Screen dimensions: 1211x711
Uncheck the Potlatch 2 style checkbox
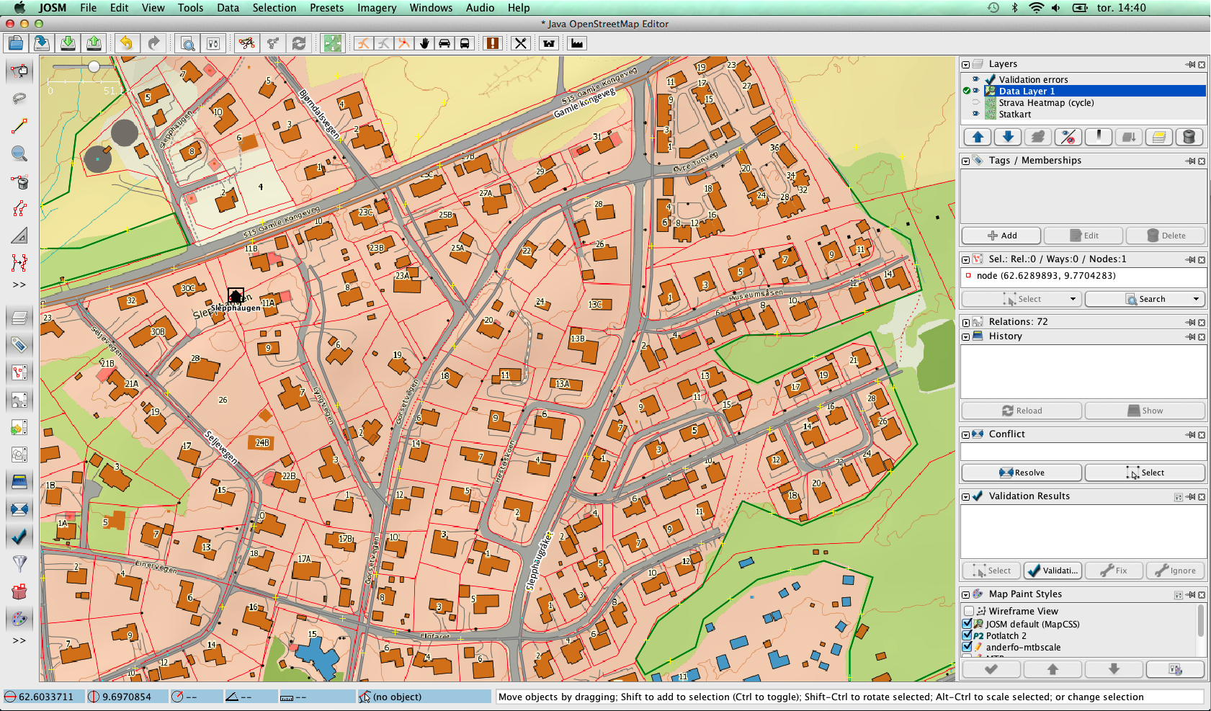(968, 635)
